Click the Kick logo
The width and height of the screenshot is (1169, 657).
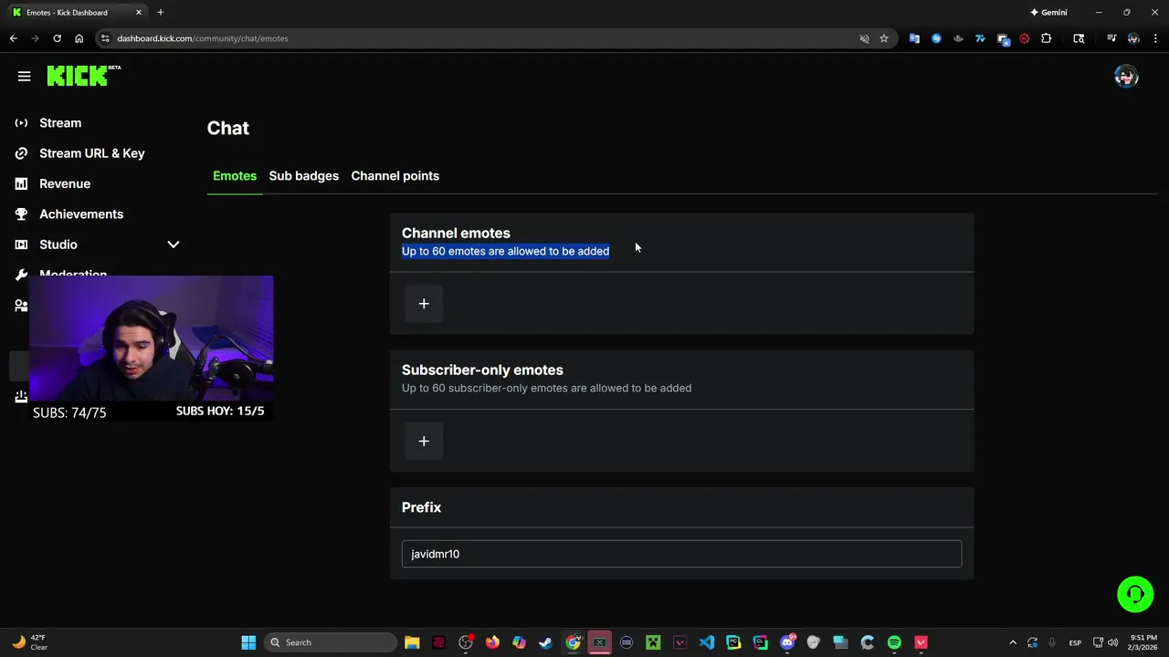[x=83, y=76]
